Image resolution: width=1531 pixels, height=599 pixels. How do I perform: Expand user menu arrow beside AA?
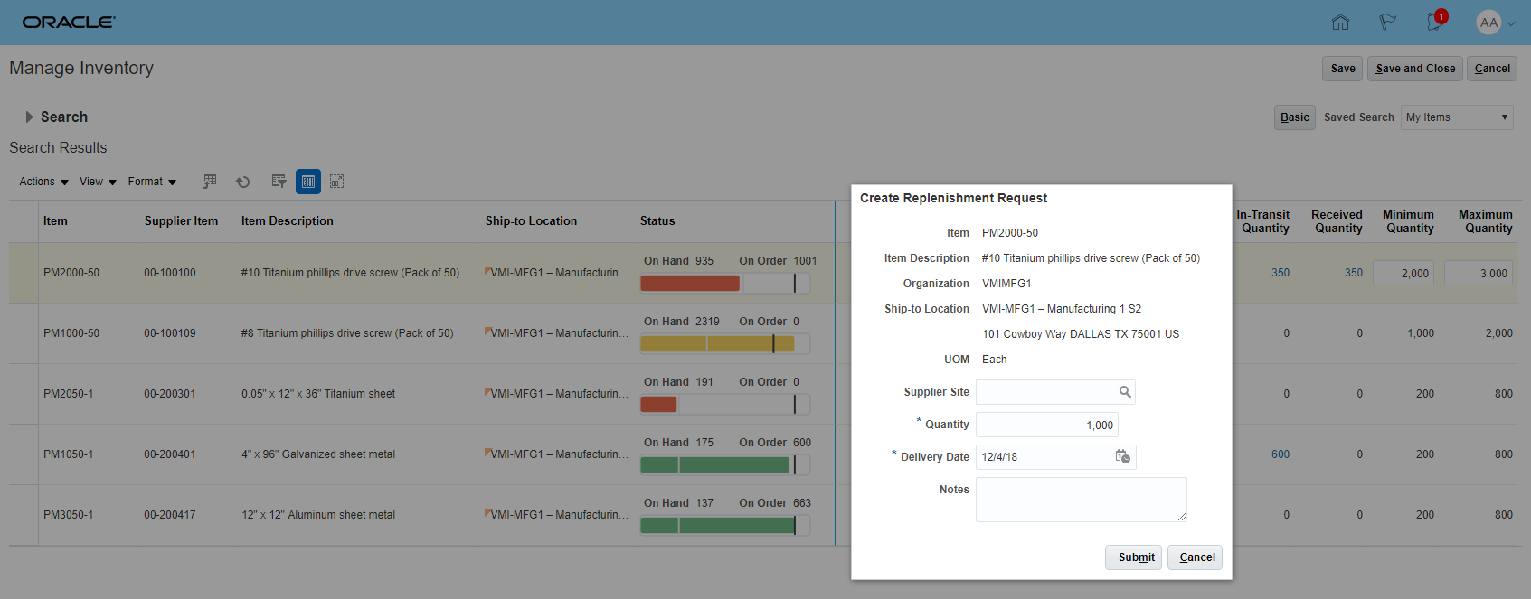pyautogui.click(x=1511, y=24)
